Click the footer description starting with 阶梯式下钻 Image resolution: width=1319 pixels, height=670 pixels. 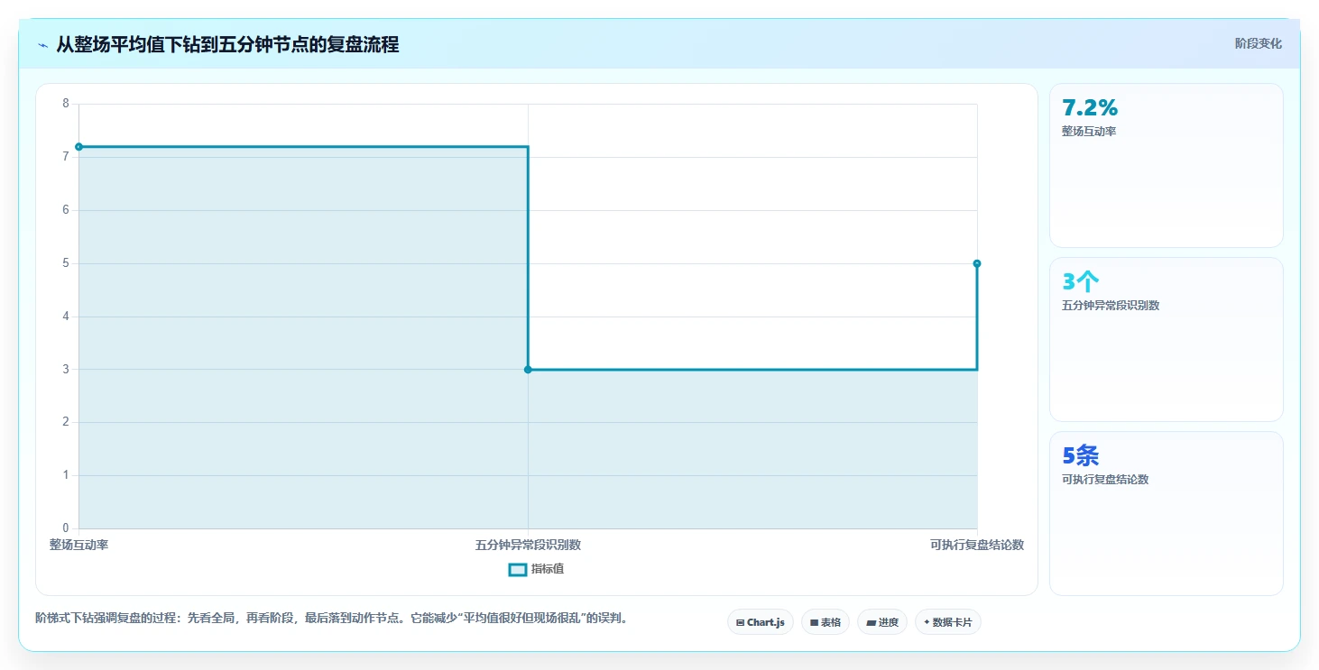point(331,619)
